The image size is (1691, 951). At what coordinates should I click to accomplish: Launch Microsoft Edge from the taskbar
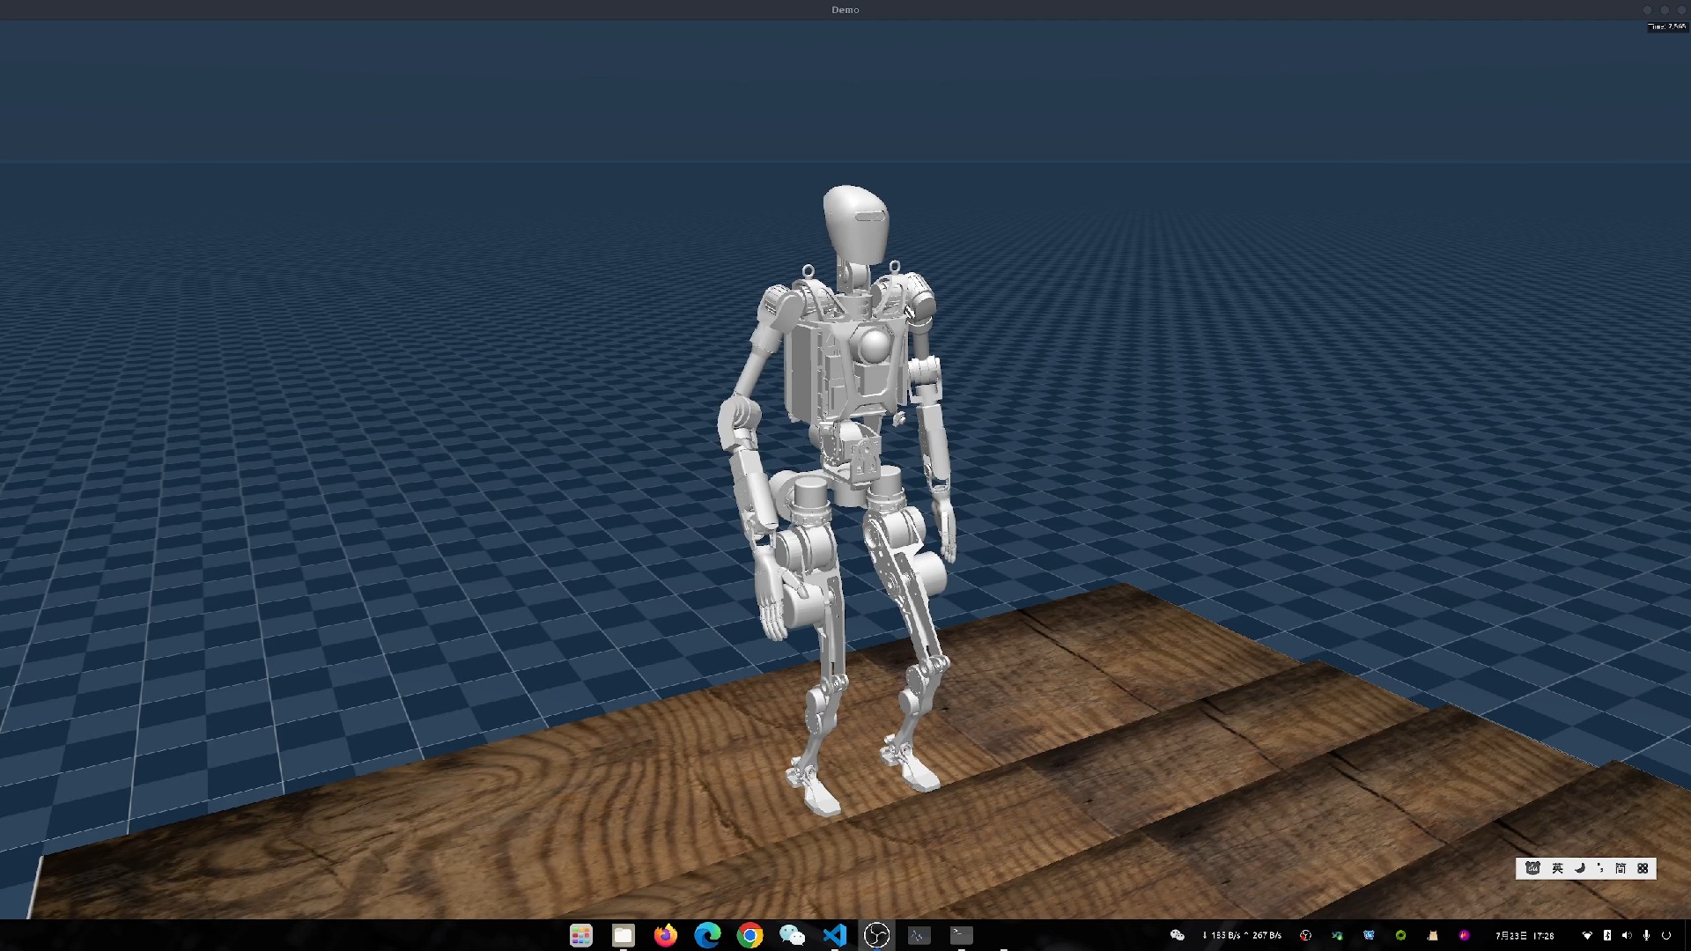pyautogui.click(x=708, y=935)
